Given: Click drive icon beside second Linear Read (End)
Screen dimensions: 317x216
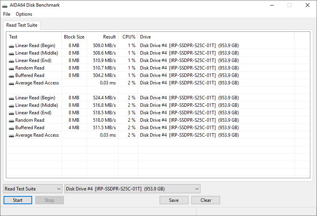Looking at the screenshot, I should pos(11,113).
